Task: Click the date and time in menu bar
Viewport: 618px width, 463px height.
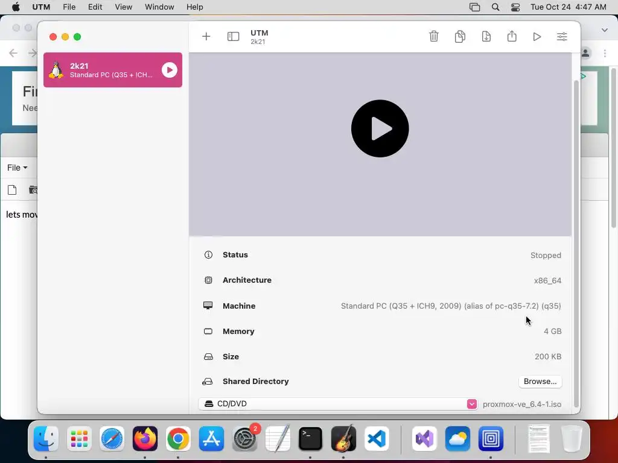Action: (569, 7)
